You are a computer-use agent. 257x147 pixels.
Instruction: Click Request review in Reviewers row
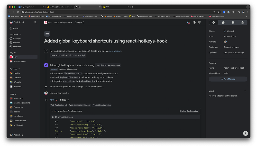coord(231,47)
